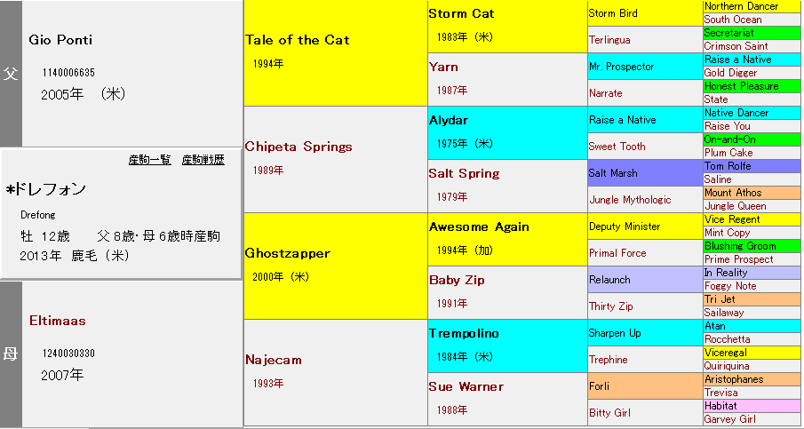The image size is (804, 429).
Task: Click Trempolino ancestor cell
Action: coord(464,333)
